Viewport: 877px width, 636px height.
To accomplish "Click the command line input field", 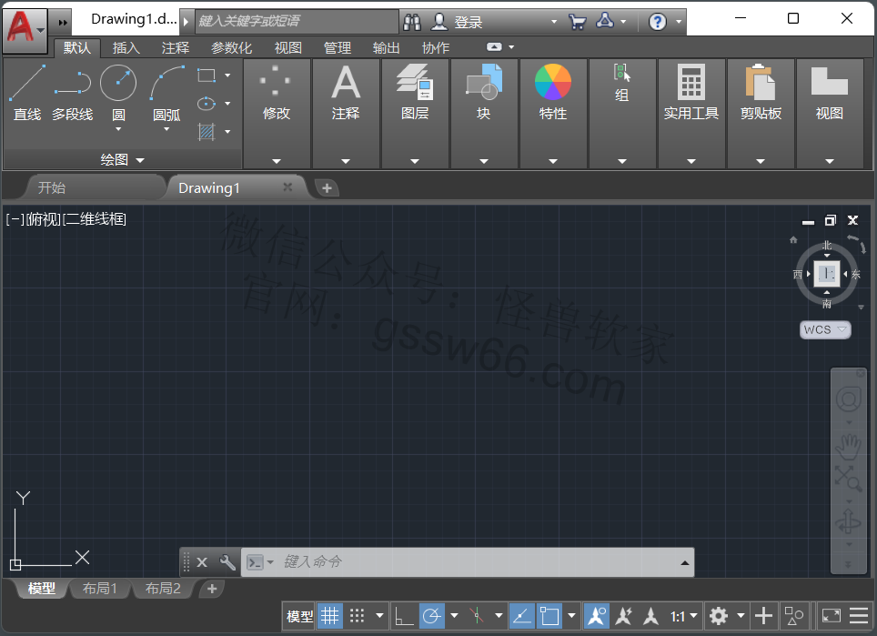I will 473,562.
